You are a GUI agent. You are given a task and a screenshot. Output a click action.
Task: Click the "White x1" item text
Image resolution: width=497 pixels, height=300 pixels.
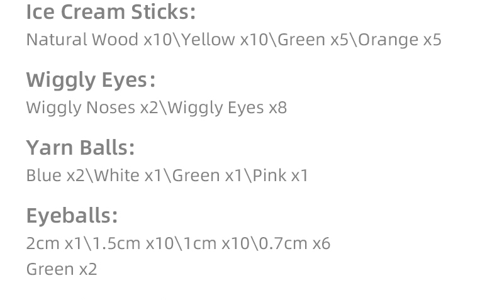128,175
